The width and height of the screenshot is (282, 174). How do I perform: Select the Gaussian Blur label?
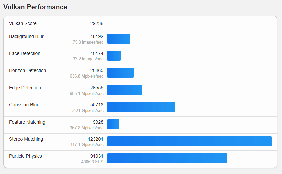point(24,105)
